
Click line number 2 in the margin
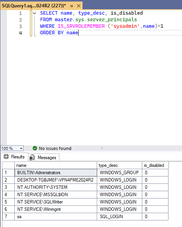pyautogui.click(x=20, y=20)
